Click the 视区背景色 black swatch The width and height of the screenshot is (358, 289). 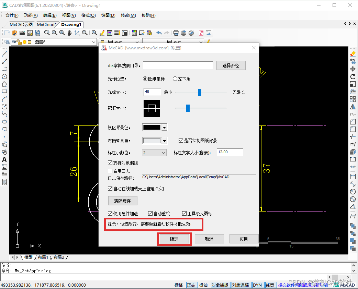pyautogui.click(x=152, y=128)
